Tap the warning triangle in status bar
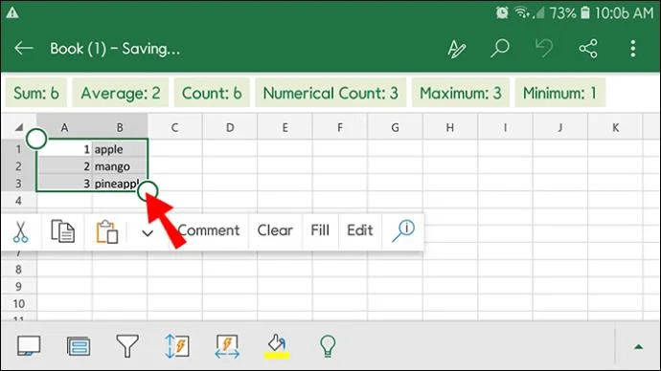This screenshot has height=371, width=661. click(12, 12)
